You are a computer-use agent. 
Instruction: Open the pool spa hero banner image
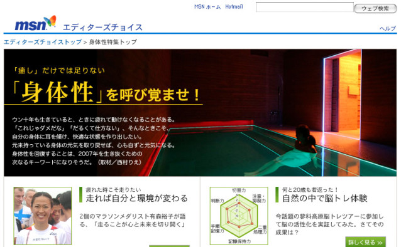pos(200,112)
